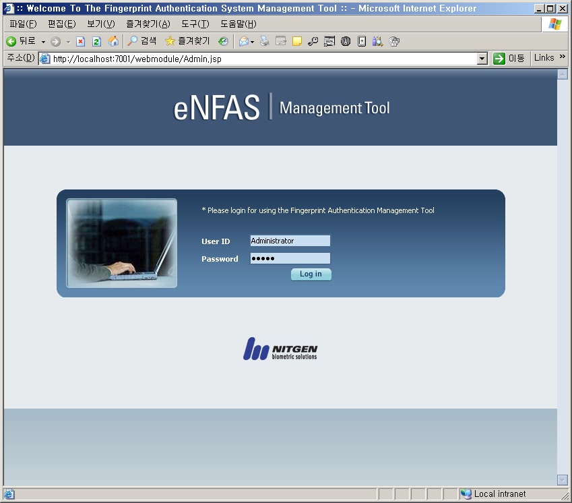Click the scrollbar up arrow
Viewport: 572px width, 503px height.
tap(562, 74)
